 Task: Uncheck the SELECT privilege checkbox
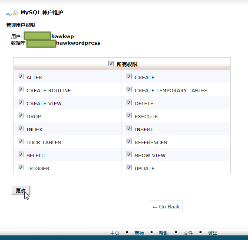[x=20, y=155]
